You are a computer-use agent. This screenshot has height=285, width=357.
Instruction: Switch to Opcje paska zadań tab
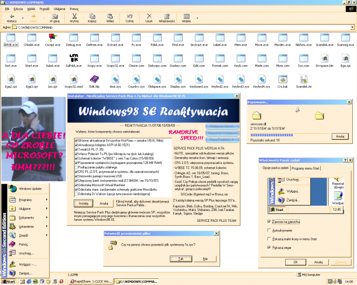[276, 168]
